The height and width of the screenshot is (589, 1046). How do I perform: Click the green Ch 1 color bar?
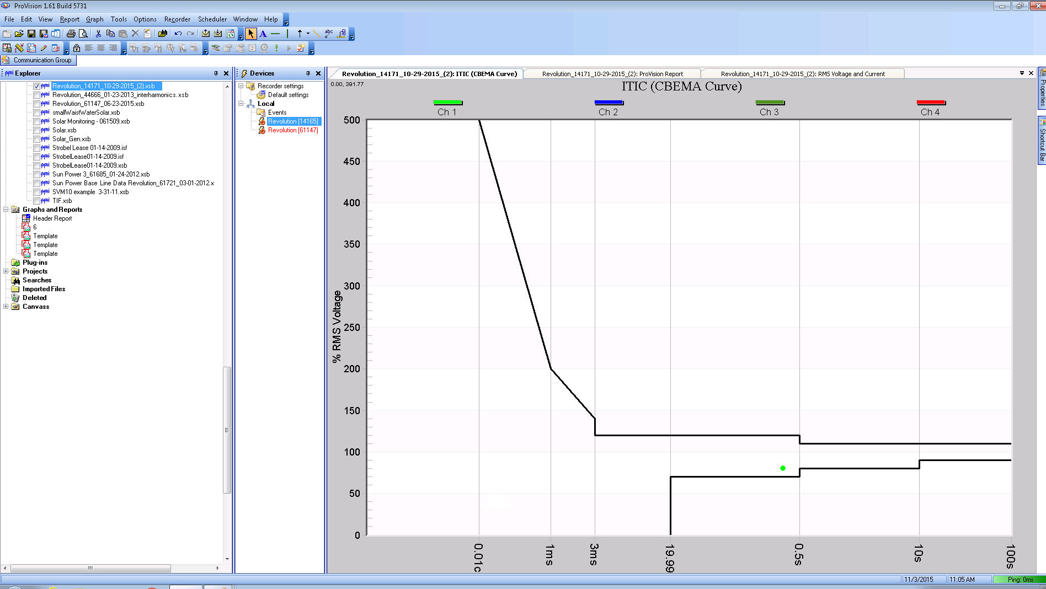[447, 102]
